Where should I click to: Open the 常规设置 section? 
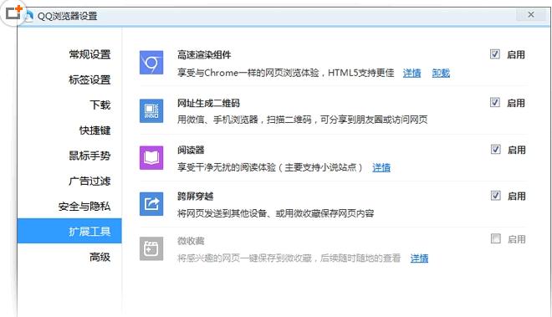click(x=89, y=54)
